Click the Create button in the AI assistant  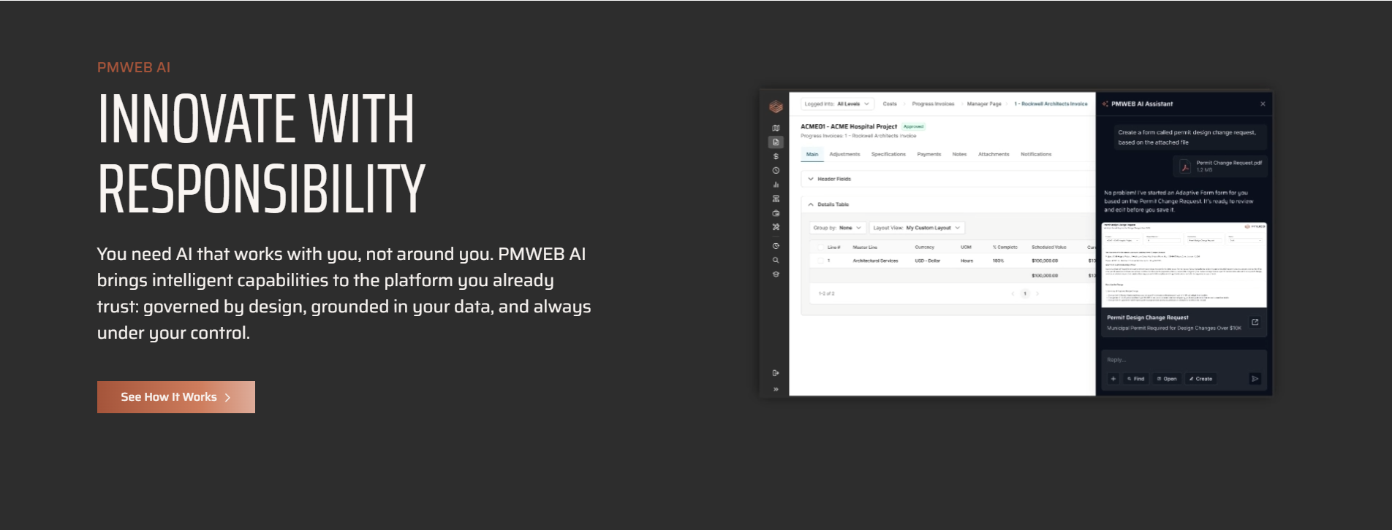pyautogui.click(x=1200, y=379)
